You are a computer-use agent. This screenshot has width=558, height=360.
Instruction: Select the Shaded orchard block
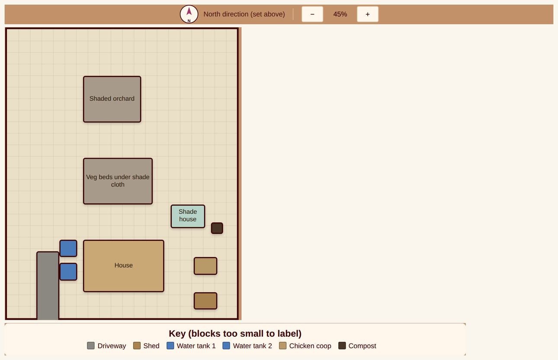[x=112, y=99]
